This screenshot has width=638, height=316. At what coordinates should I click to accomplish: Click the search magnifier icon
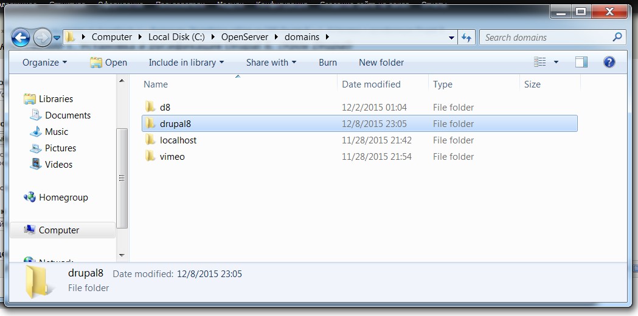click(x=617, y=37)
